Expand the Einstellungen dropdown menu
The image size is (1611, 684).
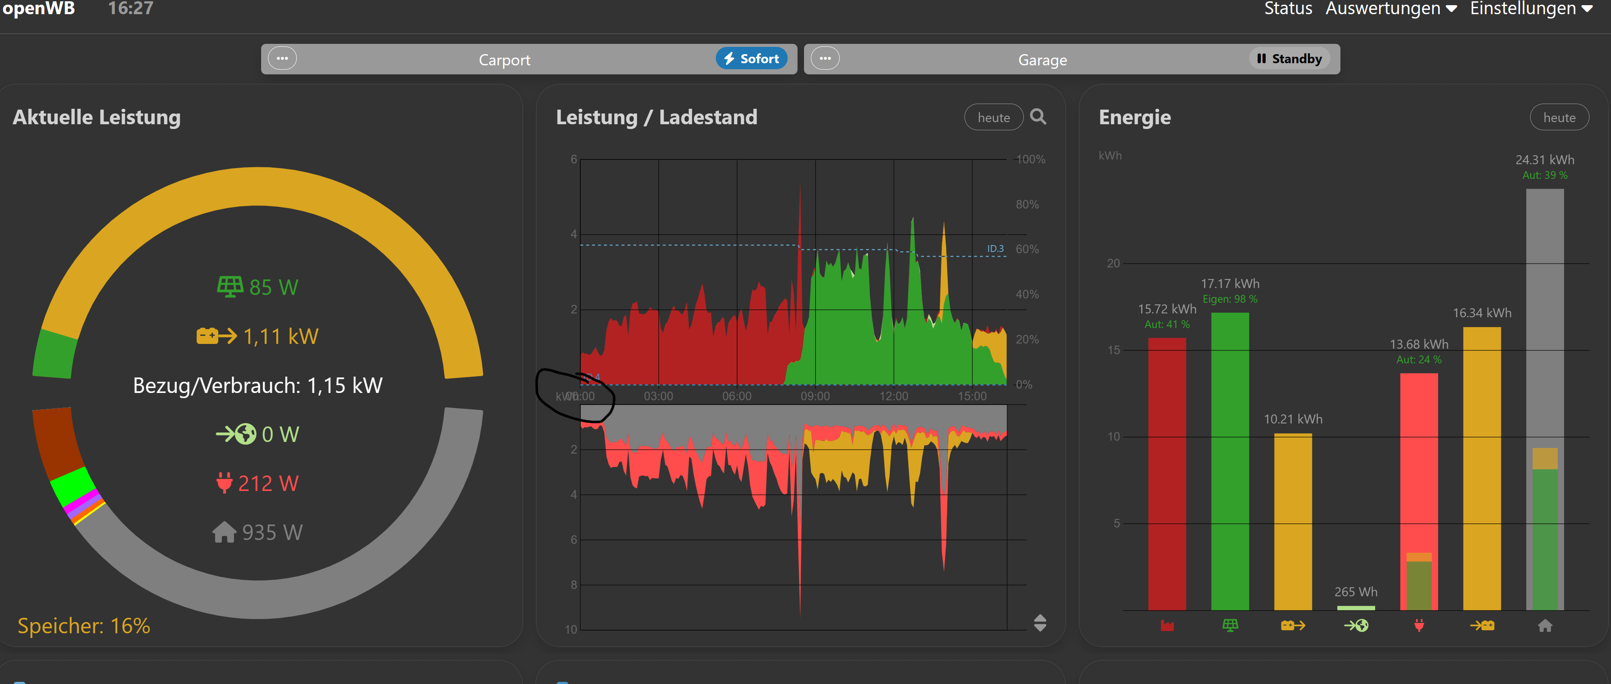[x=1531, y=9]
